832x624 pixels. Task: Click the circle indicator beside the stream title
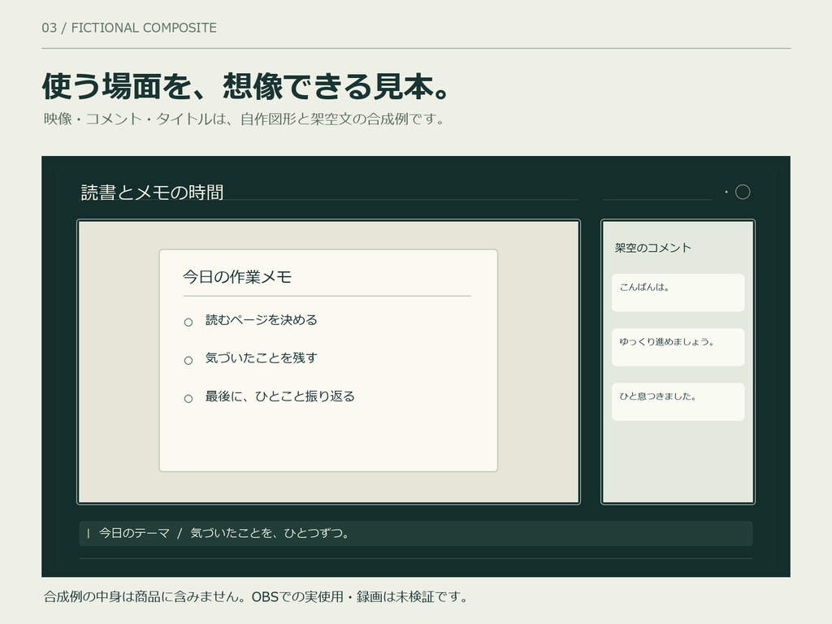click(x=743, y=192)
